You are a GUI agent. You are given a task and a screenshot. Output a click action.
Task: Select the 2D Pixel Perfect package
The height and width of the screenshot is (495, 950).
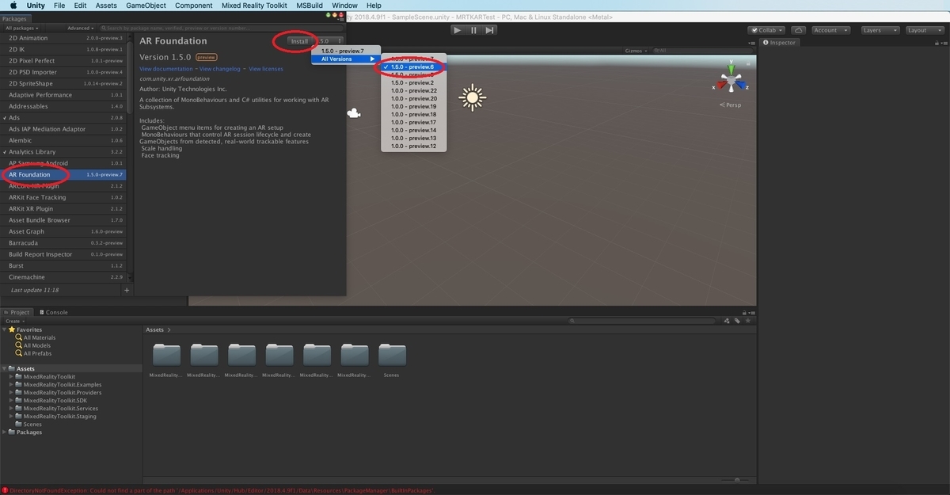(x=63, y=60)
